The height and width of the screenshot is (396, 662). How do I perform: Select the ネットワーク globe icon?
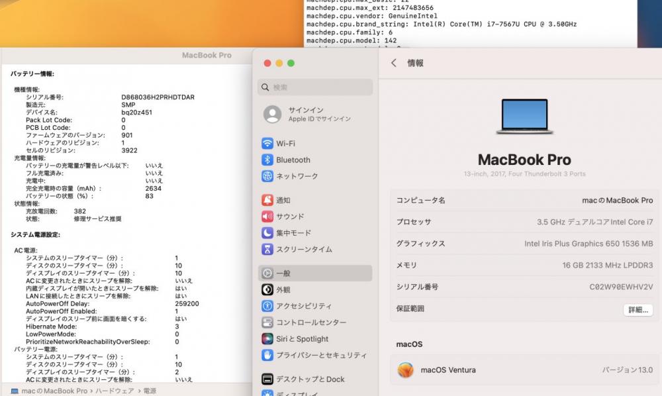pos(267,176)
